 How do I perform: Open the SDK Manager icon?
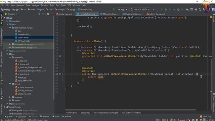tap(204, 9)
